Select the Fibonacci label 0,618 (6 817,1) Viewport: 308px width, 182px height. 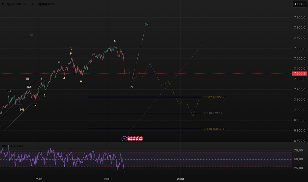click(x=214, y=129)
